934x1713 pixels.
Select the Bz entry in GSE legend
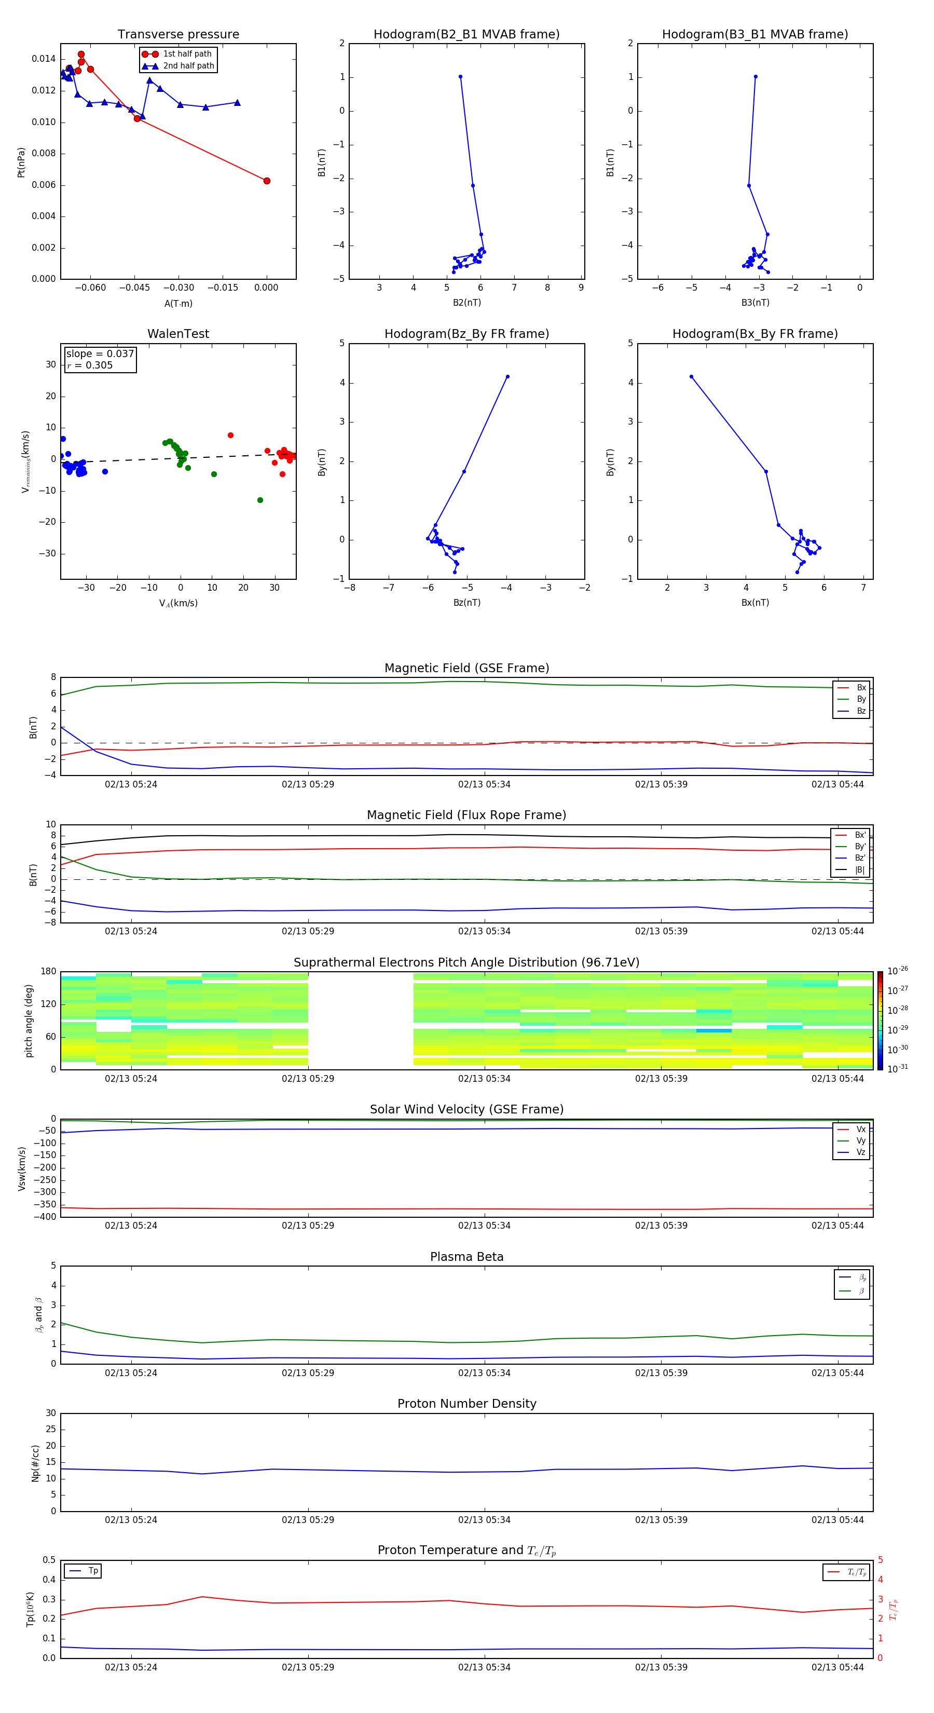tap(851, 711)
